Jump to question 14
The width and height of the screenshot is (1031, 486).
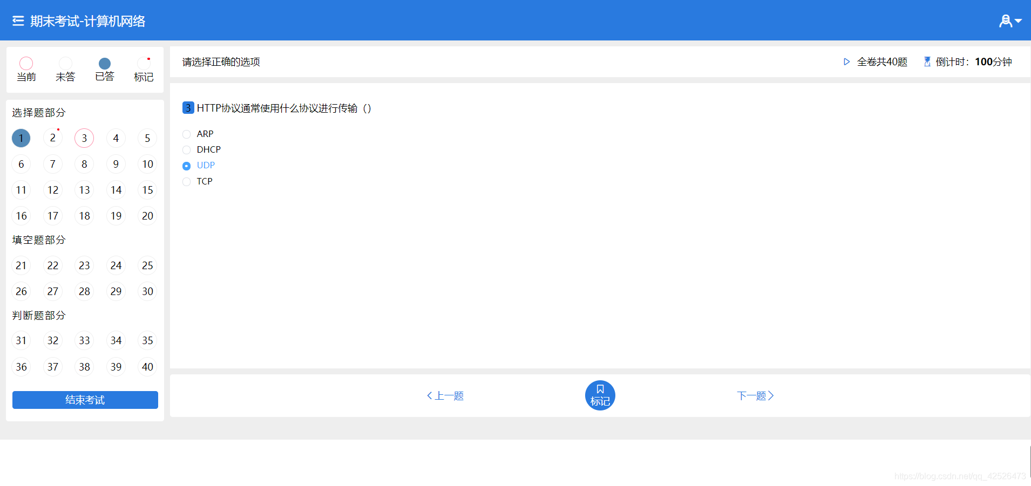116,190
